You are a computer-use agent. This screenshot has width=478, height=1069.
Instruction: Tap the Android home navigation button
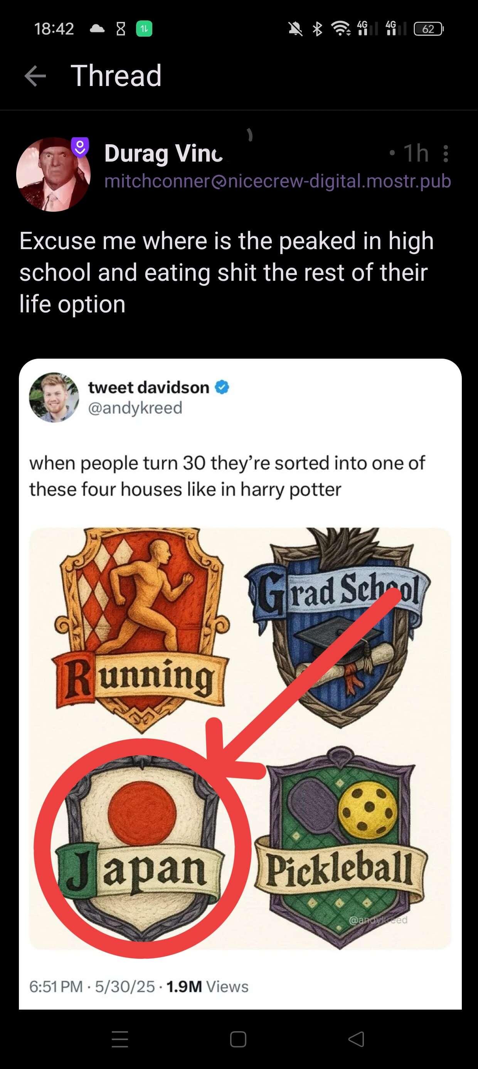(238, 1039)
